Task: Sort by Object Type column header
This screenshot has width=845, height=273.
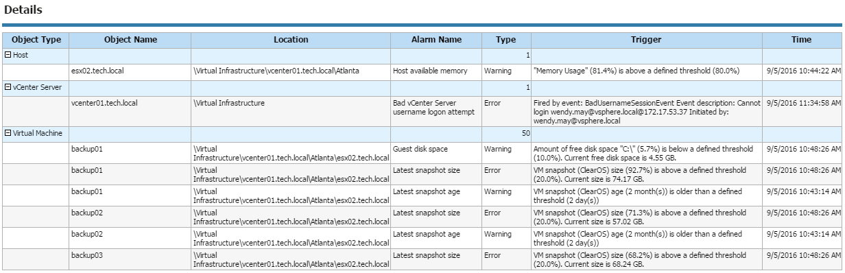Action: point(36,40)
